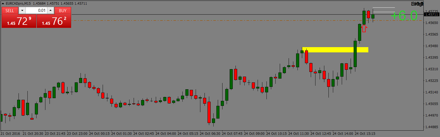Click the 24 Oct 02:45 time label
The width and height of the screenshot is (440, 137).
pos(144,134)
